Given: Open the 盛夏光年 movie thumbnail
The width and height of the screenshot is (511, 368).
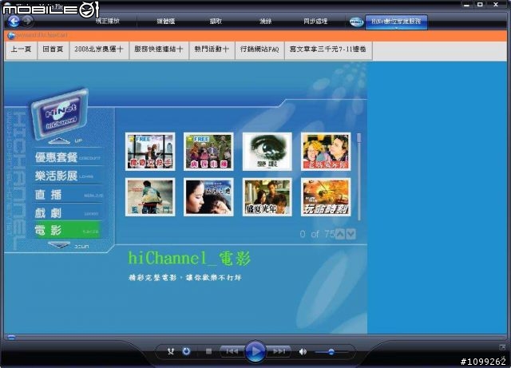Looking at the screenshot, I should click(x=267, y=197).
